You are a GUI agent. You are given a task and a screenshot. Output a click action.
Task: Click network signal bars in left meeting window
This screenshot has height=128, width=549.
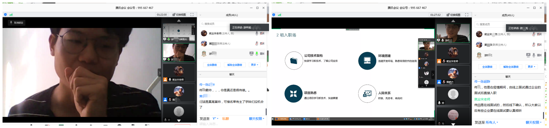pos(11,15)
